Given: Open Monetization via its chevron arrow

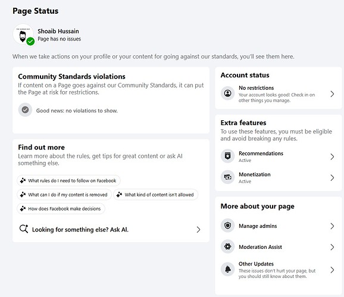Looking at the screenshot, I should click(x=332, y=178).
